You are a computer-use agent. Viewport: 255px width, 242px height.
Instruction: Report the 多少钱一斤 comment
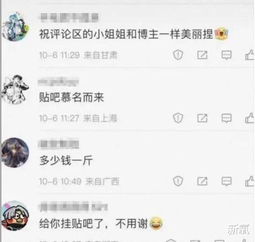point(178,181)
